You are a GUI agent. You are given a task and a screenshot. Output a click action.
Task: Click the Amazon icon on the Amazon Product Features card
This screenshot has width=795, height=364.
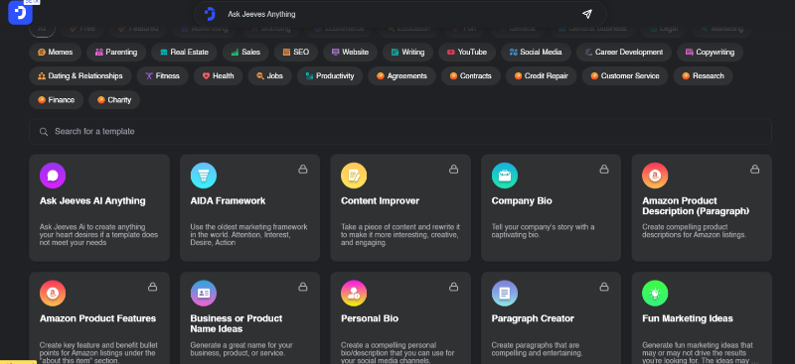[x=53, y=294]
